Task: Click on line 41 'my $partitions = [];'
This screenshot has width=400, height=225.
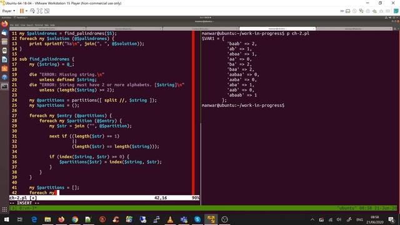Action: [54, 187]
